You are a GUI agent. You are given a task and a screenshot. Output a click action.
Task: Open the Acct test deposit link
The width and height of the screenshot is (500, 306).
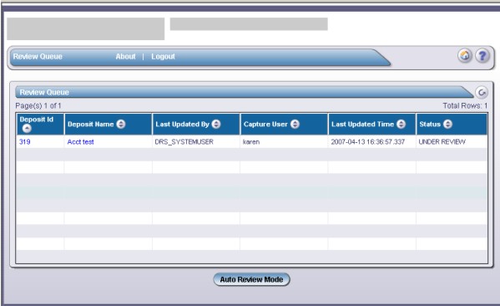click(x=80, y=142)
